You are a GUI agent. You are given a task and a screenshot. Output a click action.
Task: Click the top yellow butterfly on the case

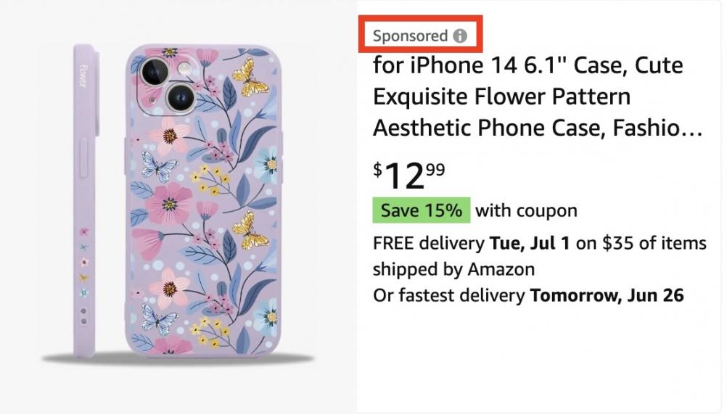[251, 78]
